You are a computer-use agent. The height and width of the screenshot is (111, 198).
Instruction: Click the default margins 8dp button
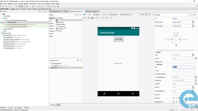[92, 18]
